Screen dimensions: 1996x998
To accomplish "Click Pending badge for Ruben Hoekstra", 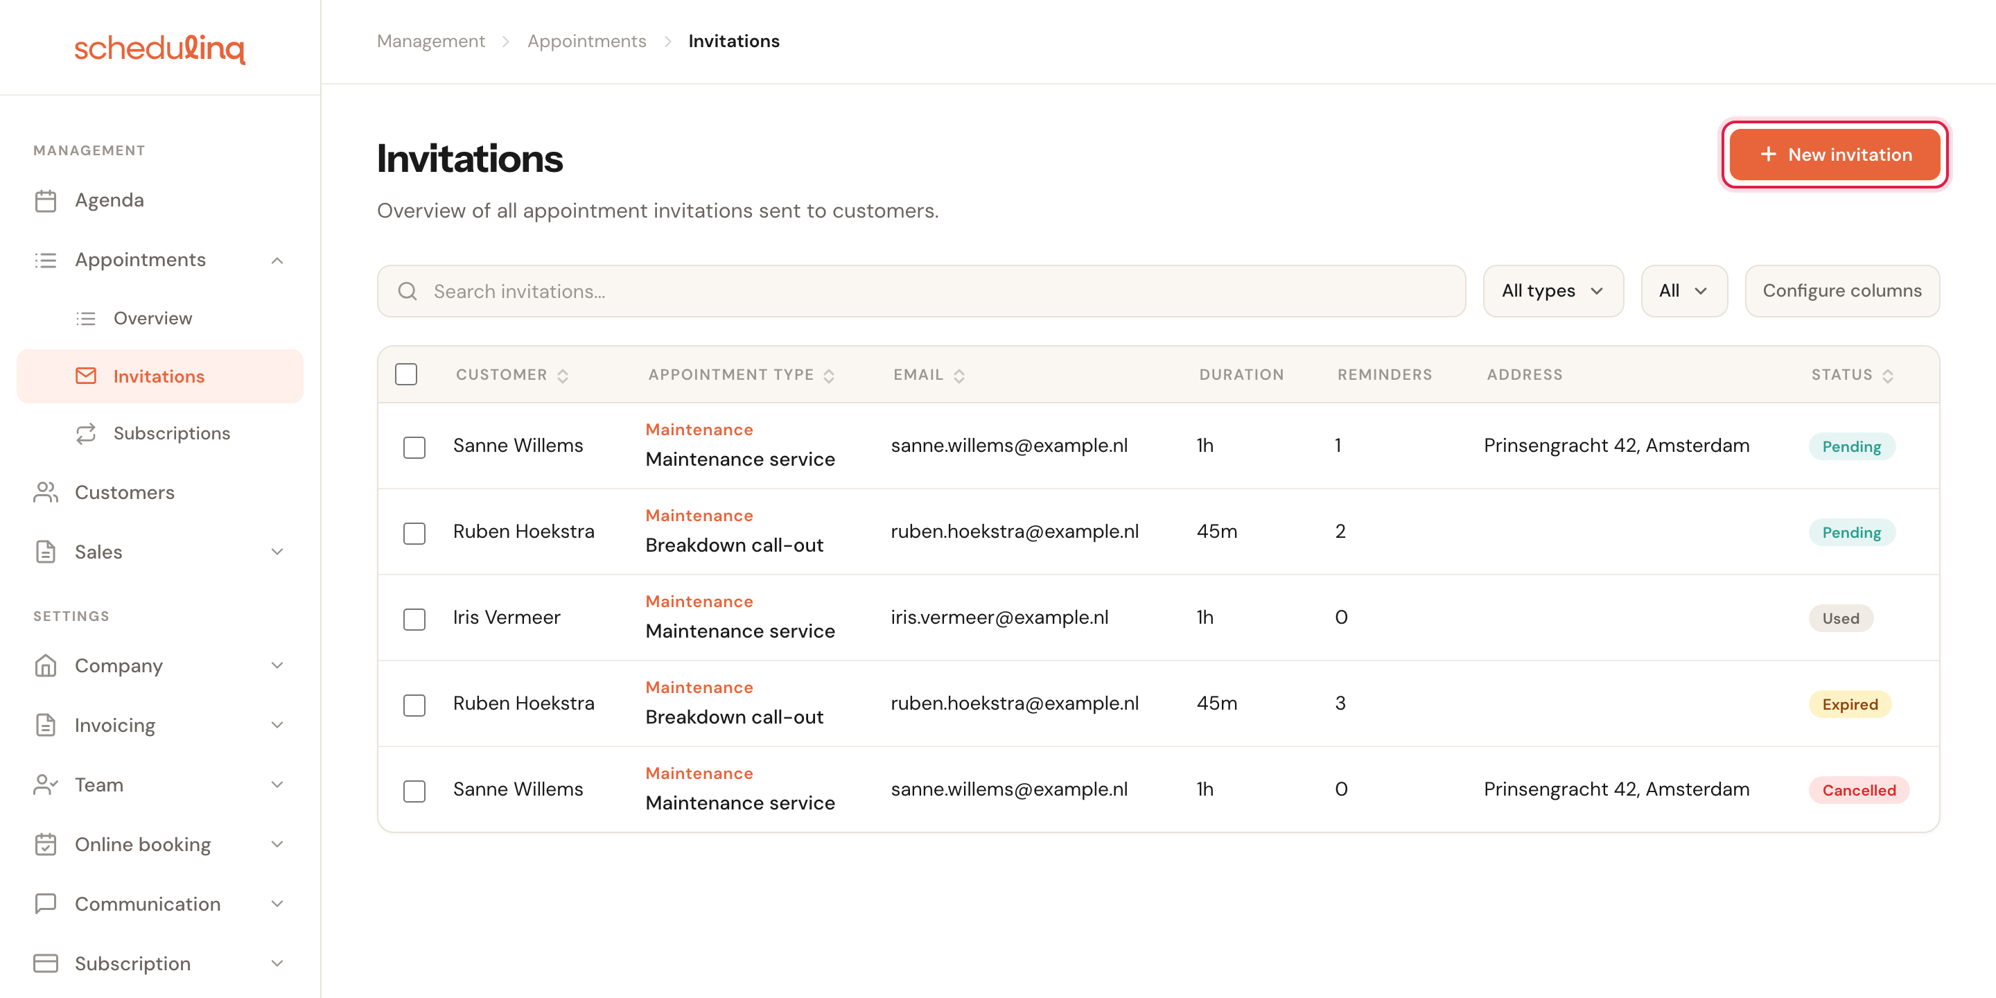I will pyautogui.click(x=1851, y=532).
